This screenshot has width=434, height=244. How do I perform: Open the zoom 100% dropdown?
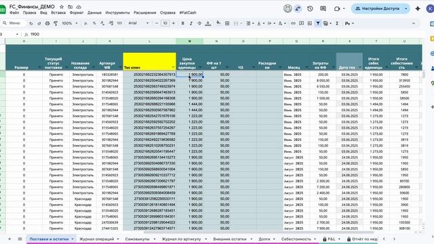click(x=70, y=24)
